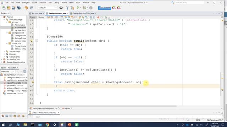Click the Profile Project toolbar icon
This screenshot has height=127, width=227.
point(91,8)
